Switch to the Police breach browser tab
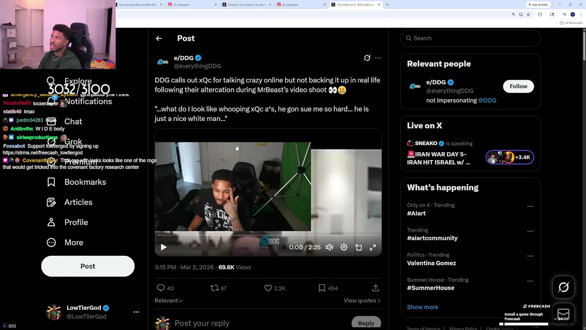 pos(137,5)
